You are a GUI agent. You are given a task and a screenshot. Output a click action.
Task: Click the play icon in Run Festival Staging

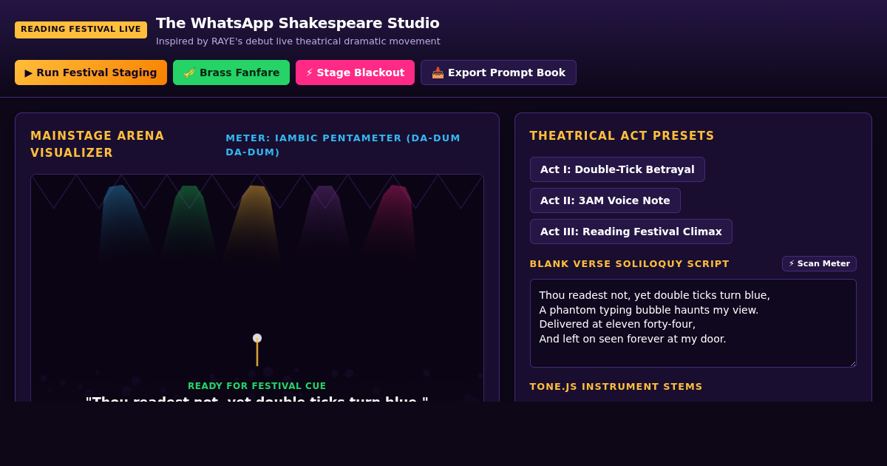(29, 72)
